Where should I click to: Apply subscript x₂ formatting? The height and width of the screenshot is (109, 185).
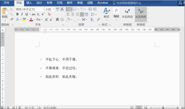click(x=38, y=14)
